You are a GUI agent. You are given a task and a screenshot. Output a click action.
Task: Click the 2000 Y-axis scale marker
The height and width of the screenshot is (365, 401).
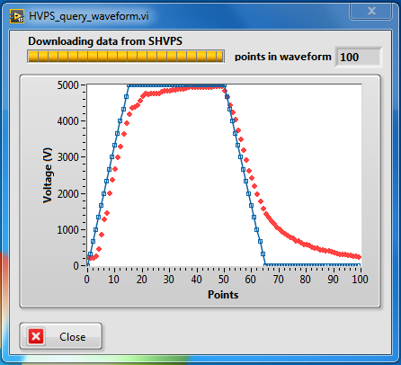67,193
